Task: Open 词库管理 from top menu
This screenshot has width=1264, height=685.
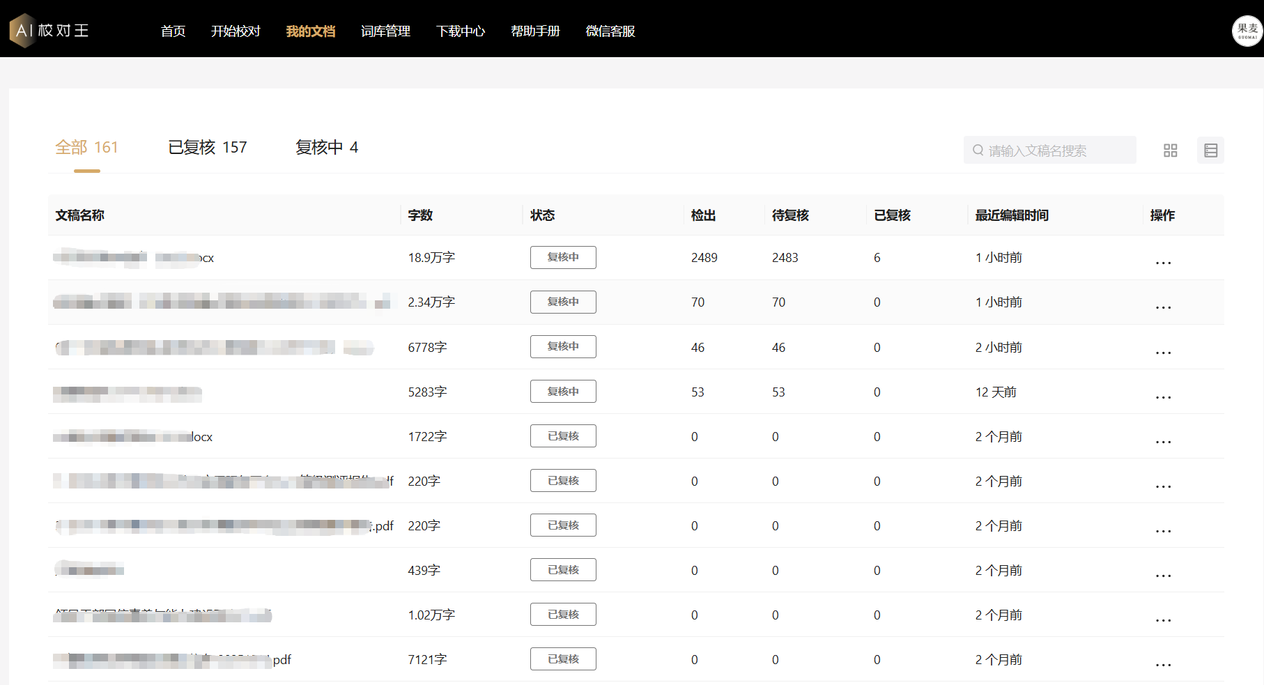Action: pyautogui.click(x=385, y=31)
